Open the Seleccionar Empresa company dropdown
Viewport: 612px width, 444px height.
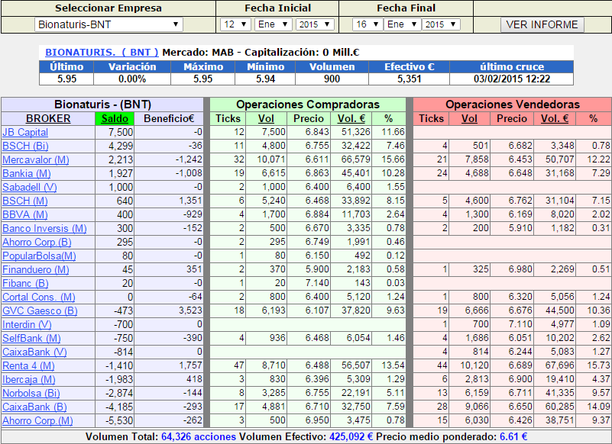pyautogui.click(x=108, y=24)
